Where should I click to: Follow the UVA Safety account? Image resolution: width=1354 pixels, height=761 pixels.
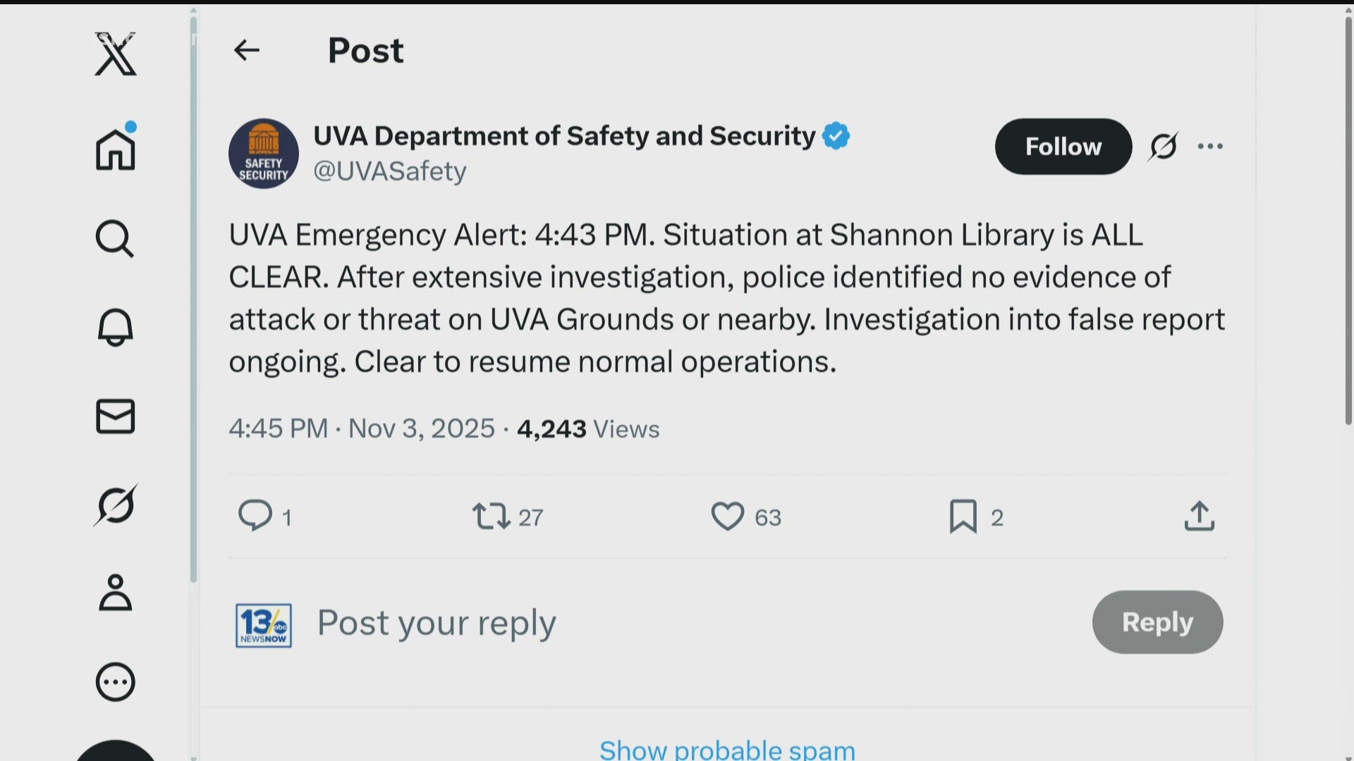click(x=1063, y=147)
